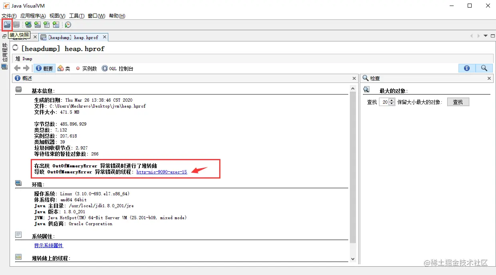Click the heapdump tab's file icon

[x=44, y=37]
